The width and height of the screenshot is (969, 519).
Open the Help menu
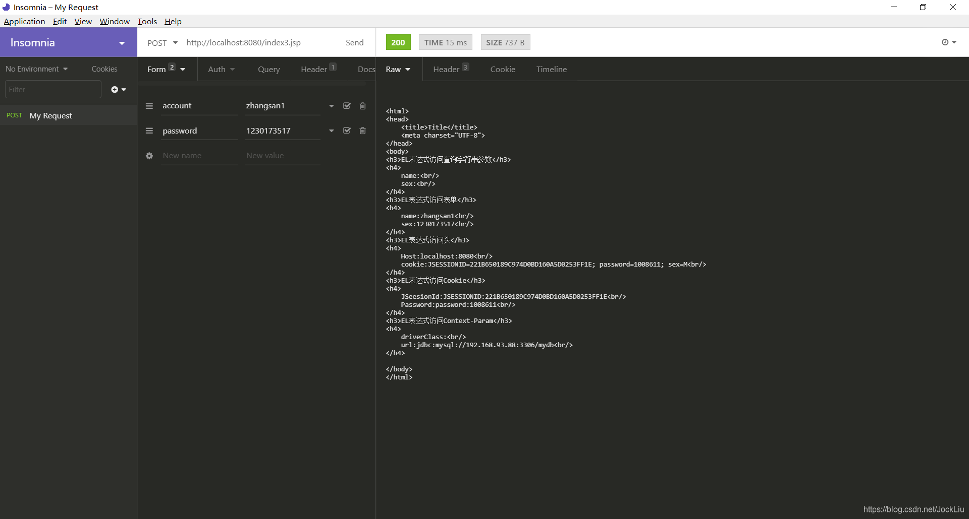(x=173, y=21)
